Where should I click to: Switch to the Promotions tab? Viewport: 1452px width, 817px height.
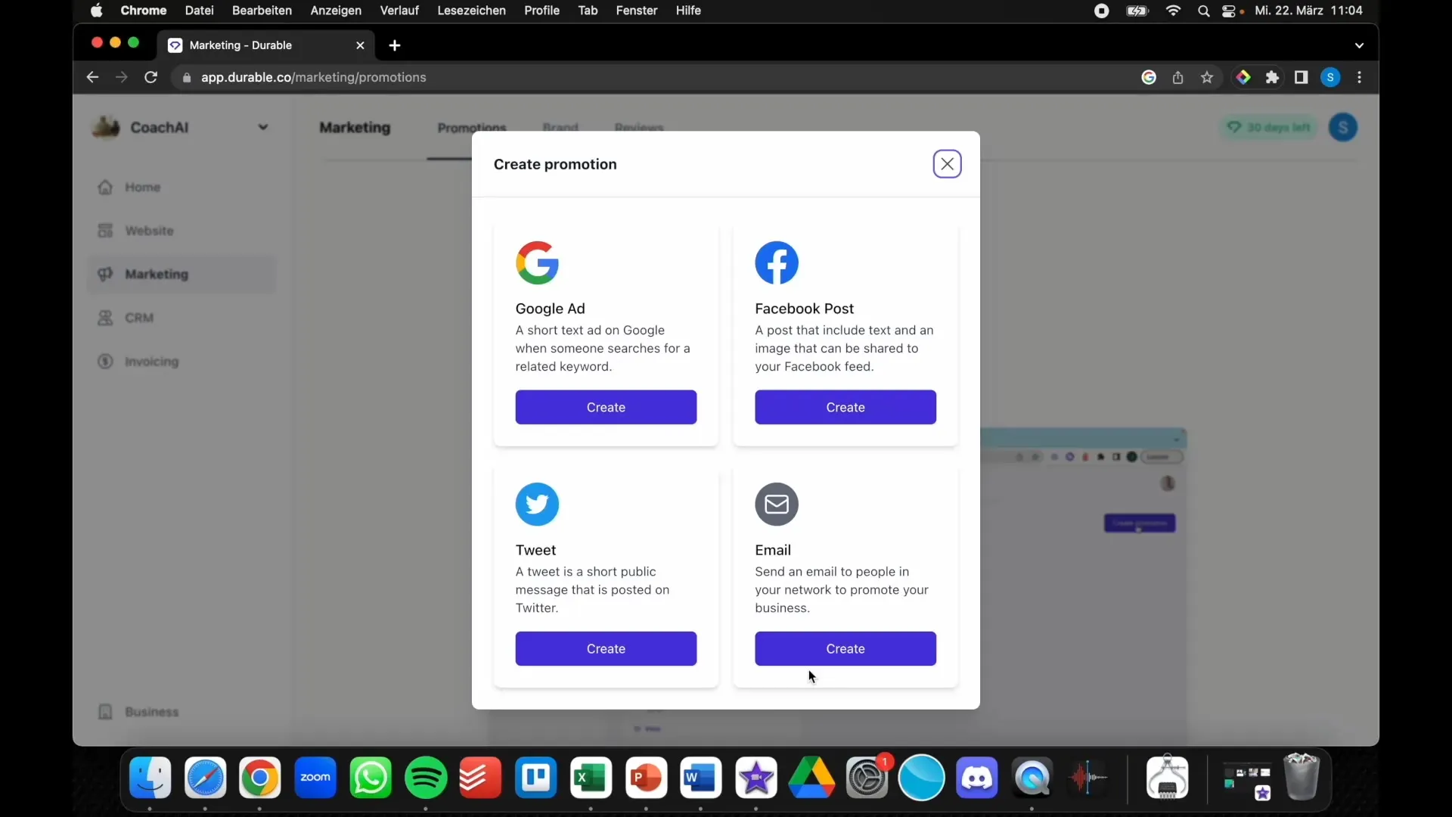click(x=472, y=128)
